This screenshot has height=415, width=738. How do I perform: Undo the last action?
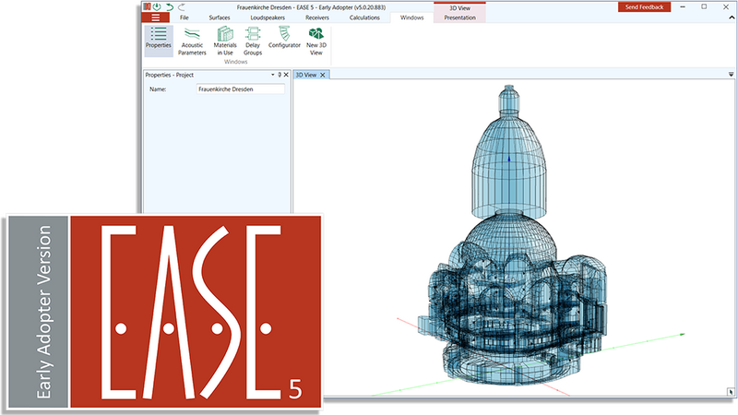point(170,6)
